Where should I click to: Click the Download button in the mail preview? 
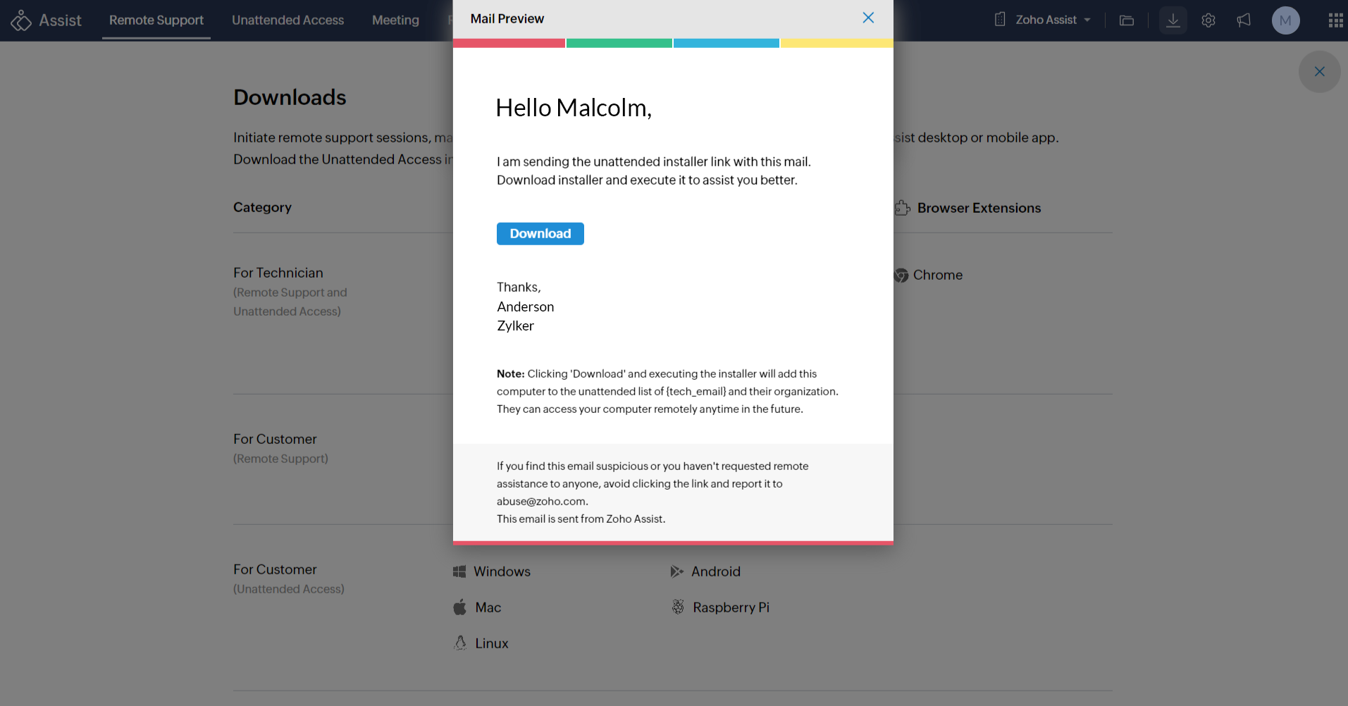540,233
